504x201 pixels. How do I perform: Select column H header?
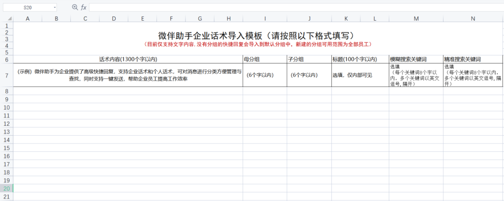(x=228, y=19)
